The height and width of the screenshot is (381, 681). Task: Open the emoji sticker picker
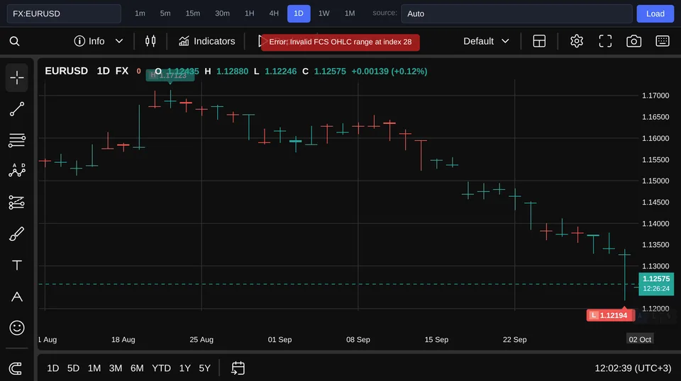coord(17,328)
